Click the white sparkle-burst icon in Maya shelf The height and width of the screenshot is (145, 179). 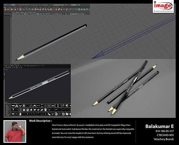coord(29,9)
